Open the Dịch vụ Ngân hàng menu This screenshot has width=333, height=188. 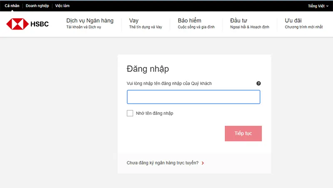point(90,23)
